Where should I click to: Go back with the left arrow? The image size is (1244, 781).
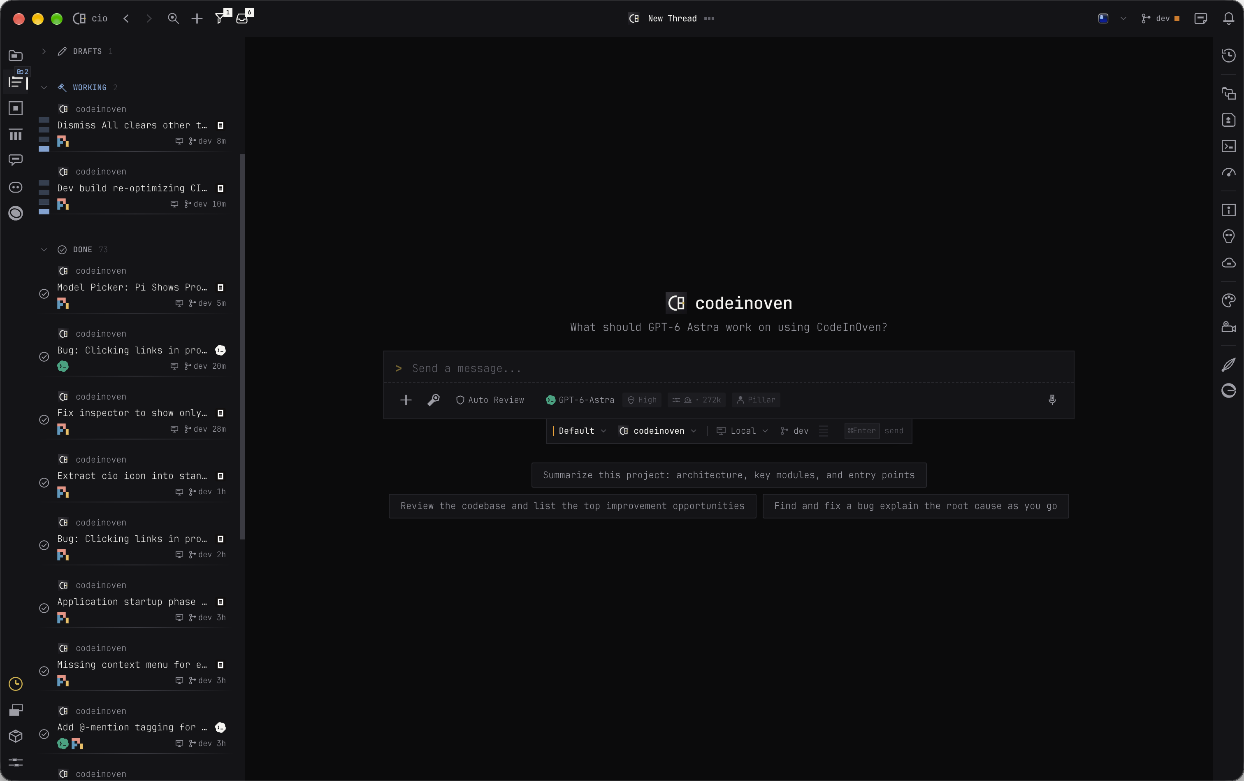click(x=126, y=19)
